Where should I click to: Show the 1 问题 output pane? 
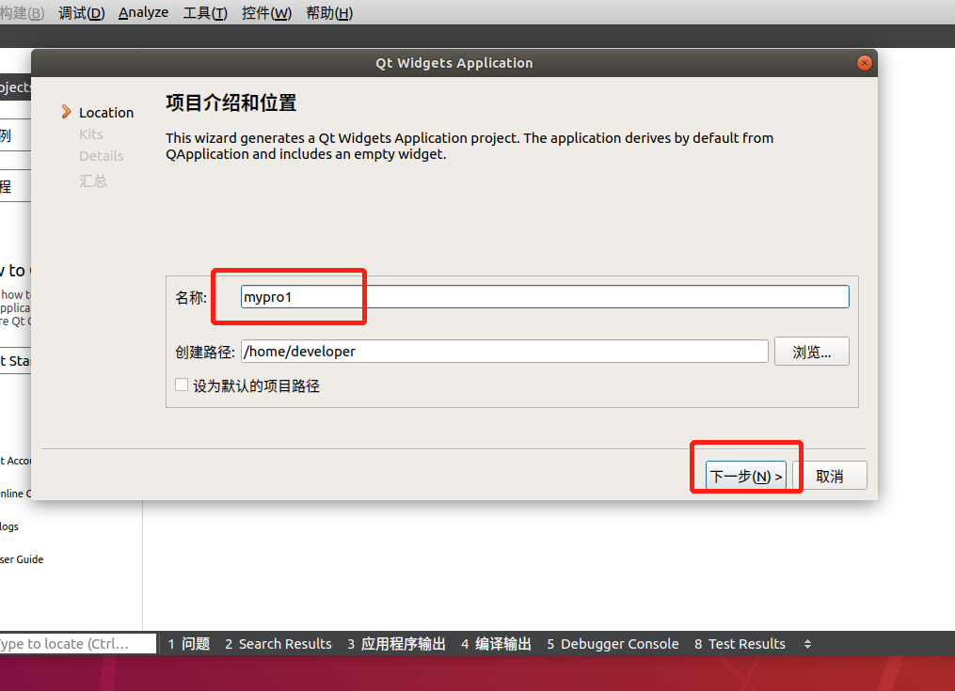tap(188, 644)
